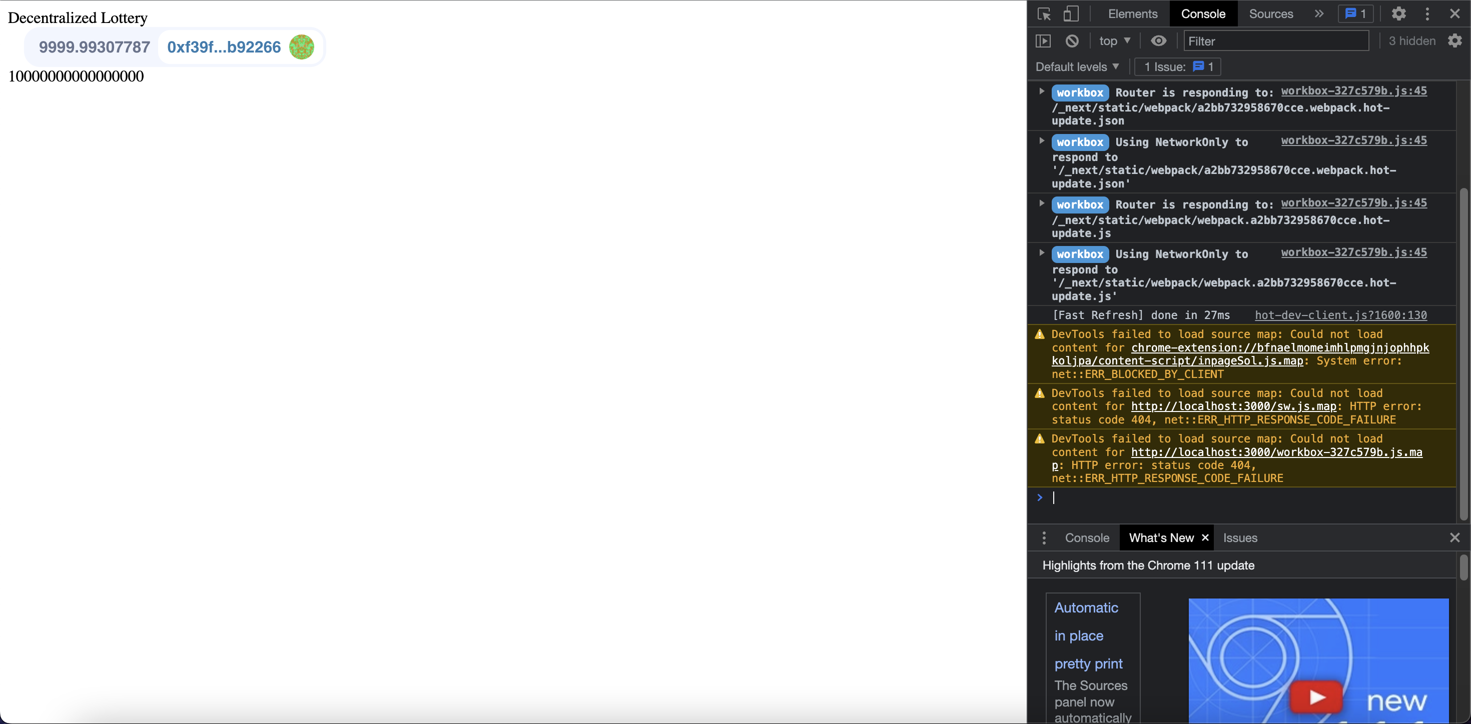
Task: Close the What's New tab
Action: [x=1205, y=537]
